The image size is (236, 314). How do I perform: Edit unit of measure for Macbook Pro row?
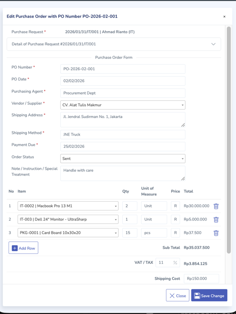point(154,206)
